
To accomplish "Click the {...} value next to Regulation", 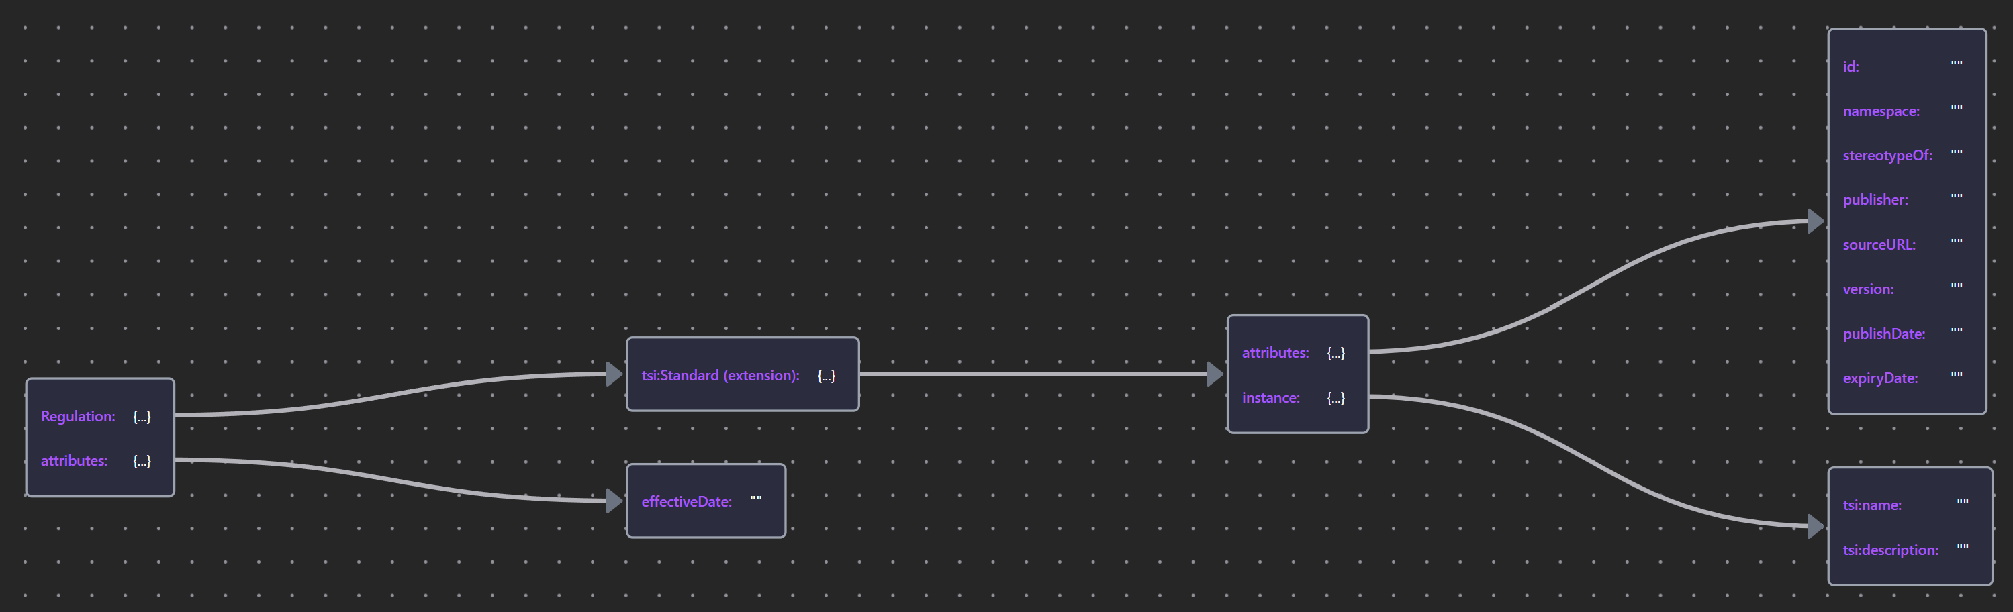I will [x=142, y=416].
